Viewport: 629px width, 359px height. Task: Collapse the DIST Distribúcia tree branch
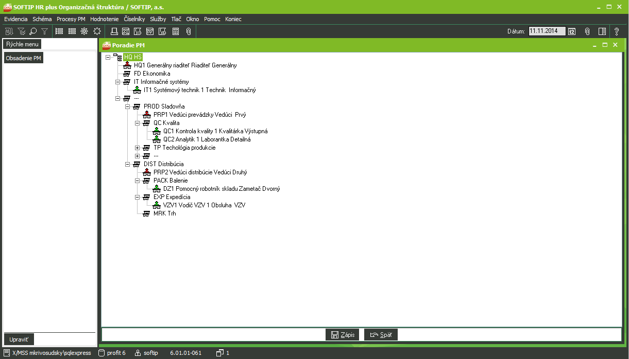[x=128, y=164]
